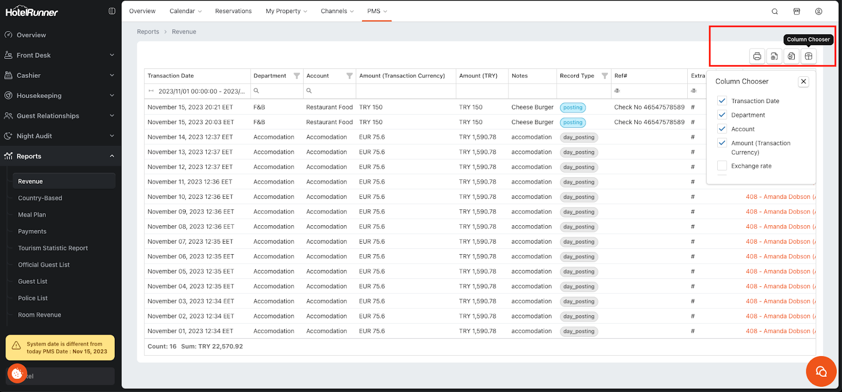The width and height of the screenshot is (842, 392).
Task: Click the Reports breadcrumb link
Action: pyautogui.click(x=148, y=32)
